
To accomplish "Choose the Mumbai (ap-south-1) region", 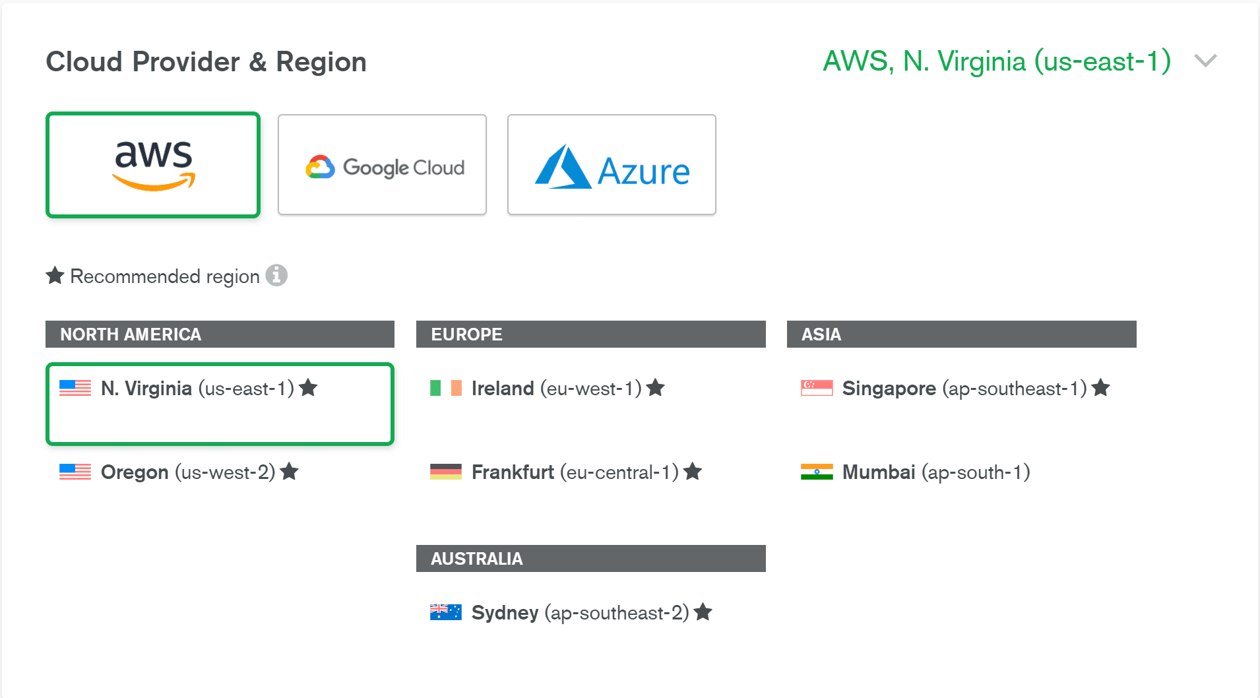I will [x=935, y=472].
